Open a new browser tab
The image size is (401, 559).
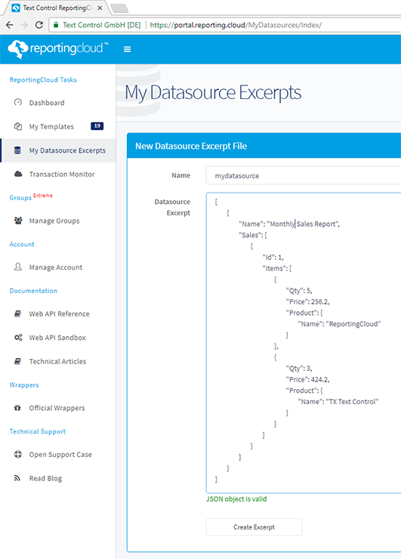[119, 8]
